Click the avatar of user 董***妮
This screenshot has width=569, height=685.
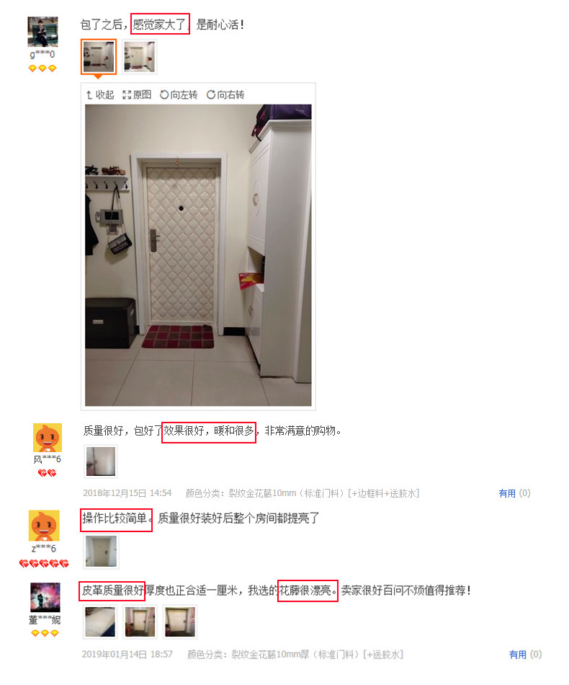tap(45, 597)
